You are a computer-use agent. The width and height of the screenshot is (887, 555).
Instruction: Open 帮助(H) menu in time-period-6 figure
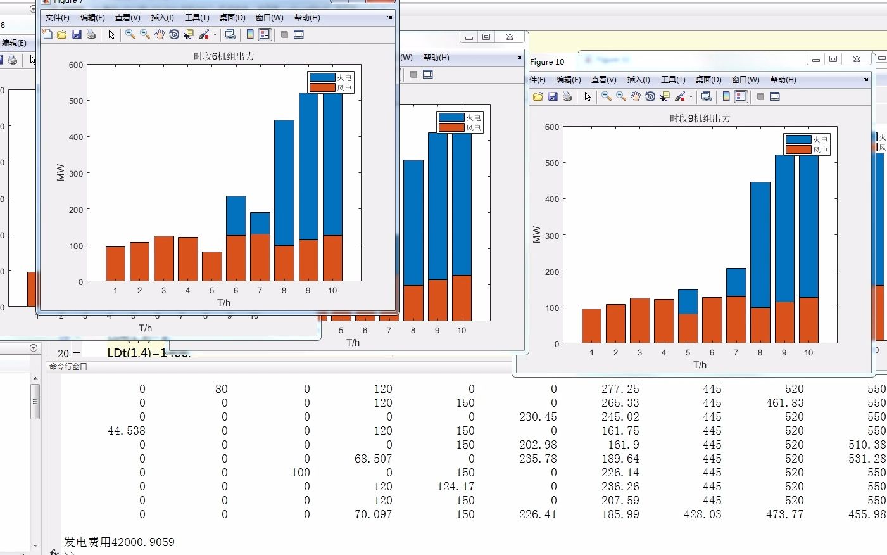(x=307, y=18)
